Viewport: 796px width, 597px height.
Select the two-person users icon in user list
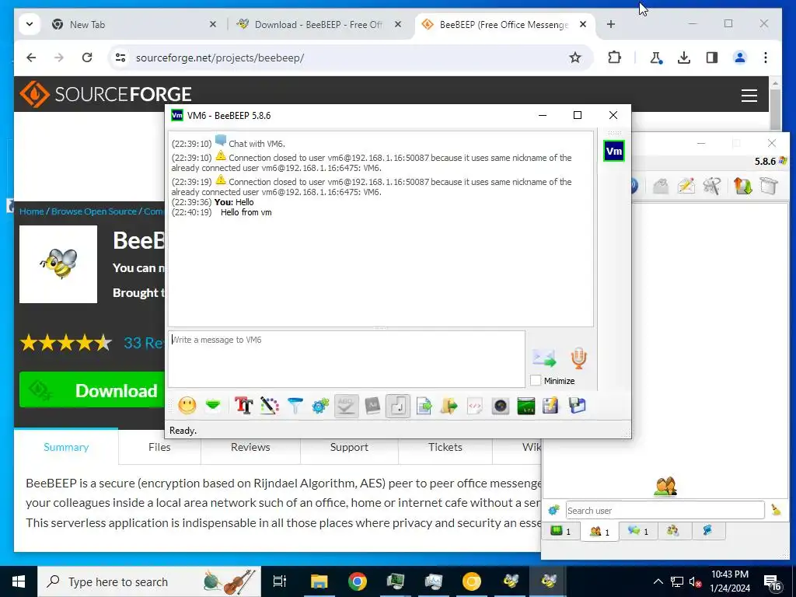pyautogui.click(x=665, y=486)
